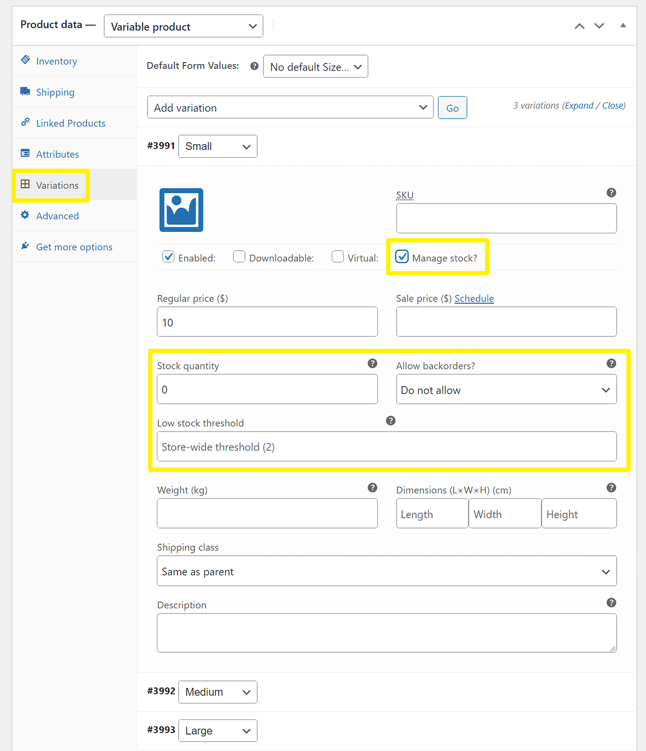The image size is (646, 751).
Task: Open the Small size dropdown
Action: tap(218, 146)
